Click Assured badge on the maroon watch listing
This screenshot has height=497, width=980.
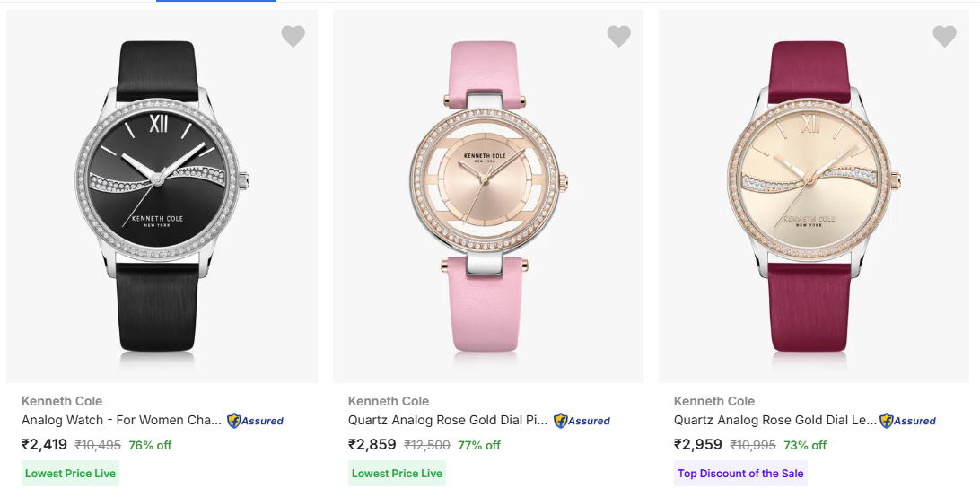(907, 420)
